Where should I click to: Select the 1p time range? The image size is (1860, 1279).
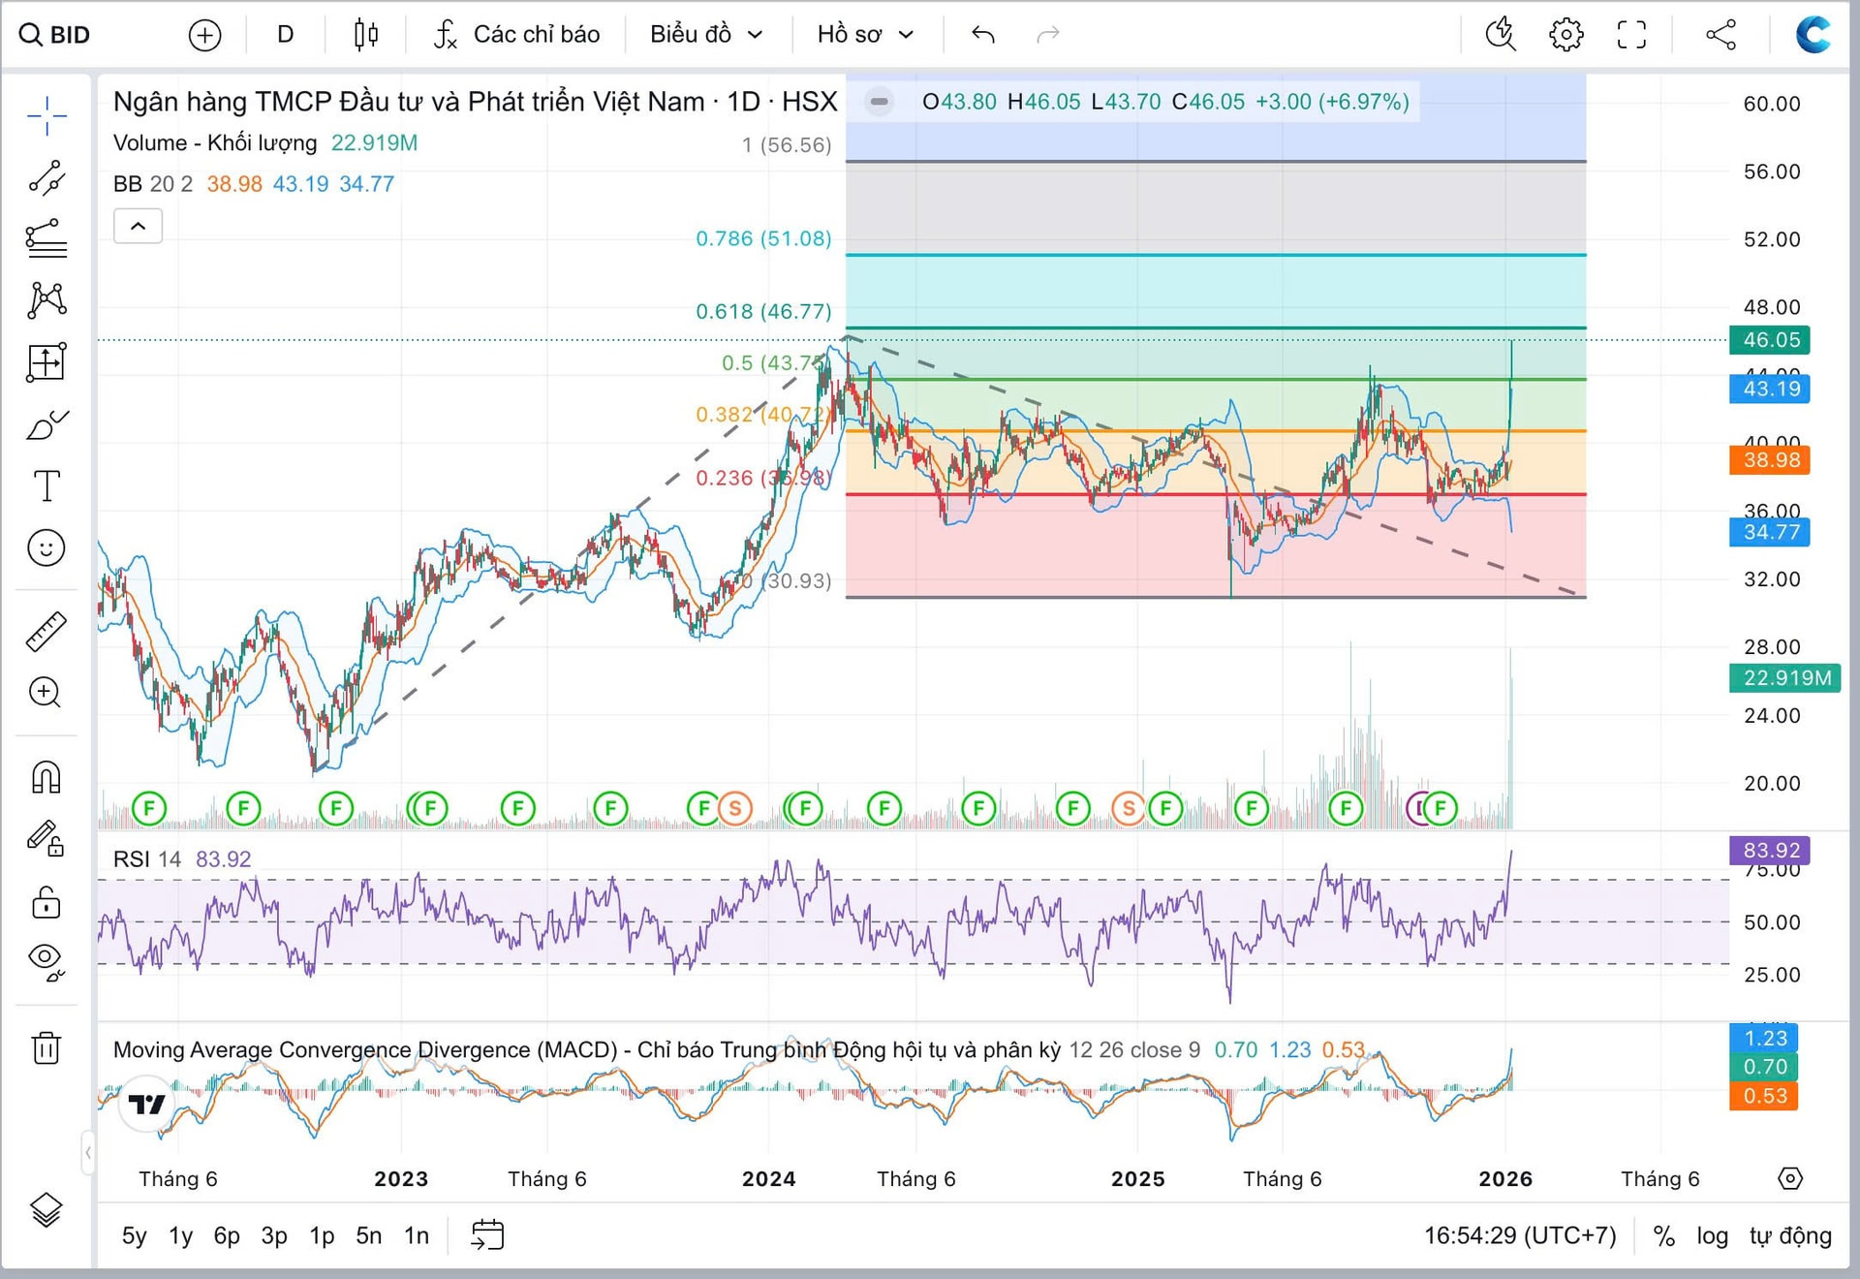click(322, 1236)
